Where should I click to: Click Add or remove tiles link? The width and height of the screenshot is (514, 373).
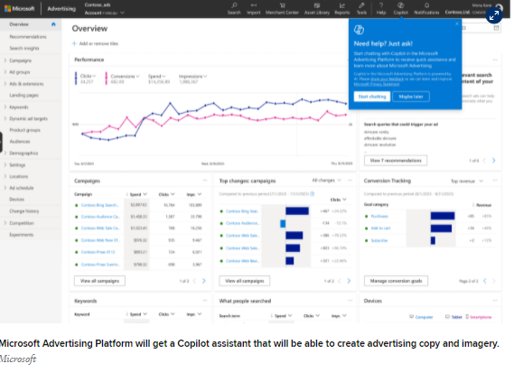(x=96, y=43)
